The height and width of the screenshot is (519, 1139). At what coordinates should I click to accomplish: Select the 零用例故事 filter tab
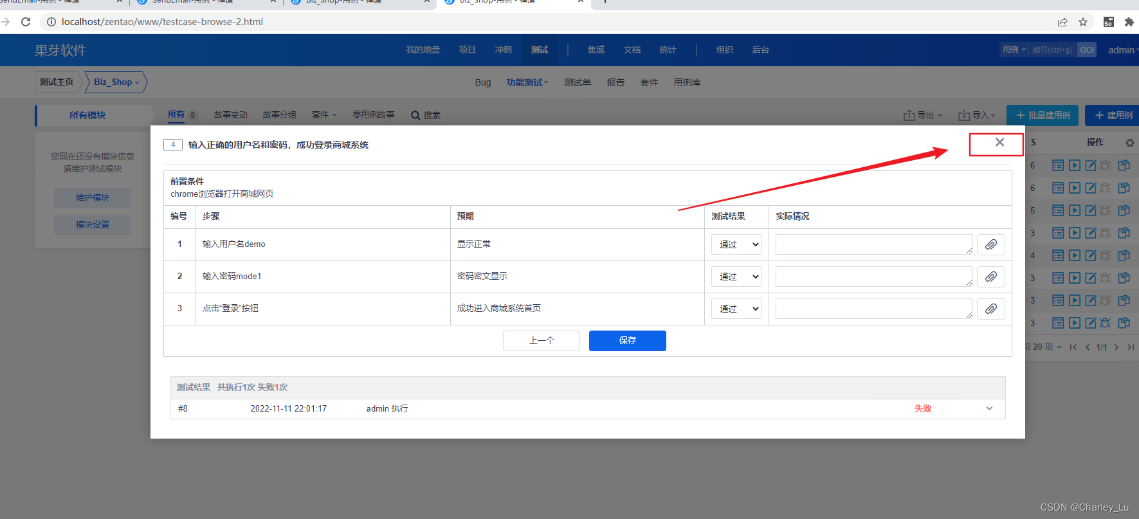(x=374, y=114)
